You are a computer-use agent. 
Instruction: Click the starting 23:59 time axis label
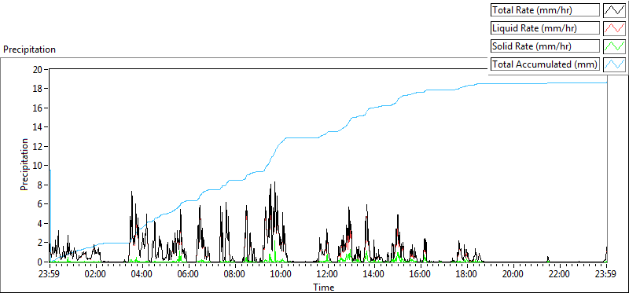point(50,275)
